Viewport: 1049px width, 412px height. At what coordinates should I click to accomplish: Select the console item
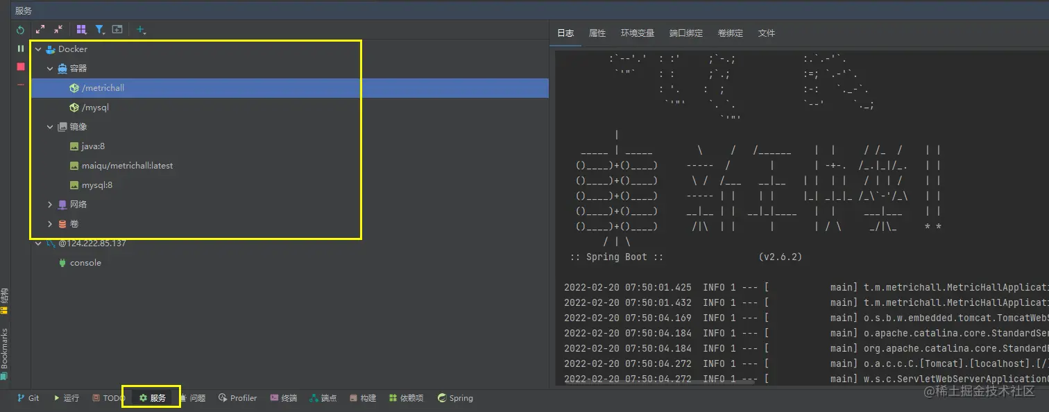[290, 263]
